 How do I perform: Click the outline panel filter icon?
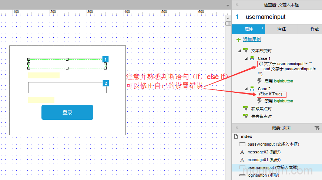[x=317, y=128]
